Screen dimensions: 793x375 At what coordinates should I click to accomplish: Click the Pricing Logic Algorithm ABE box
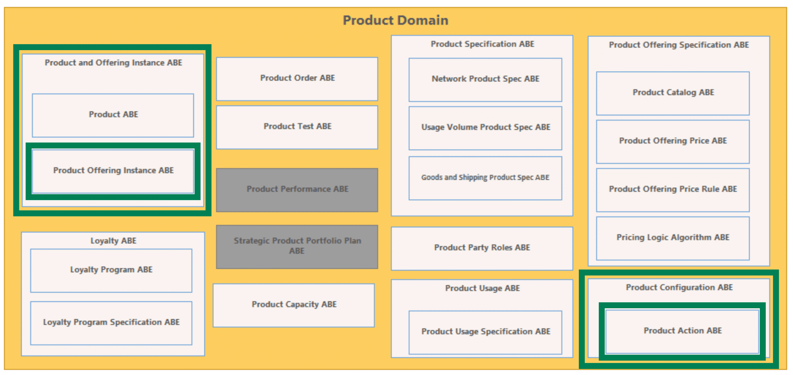coord(673,238)
